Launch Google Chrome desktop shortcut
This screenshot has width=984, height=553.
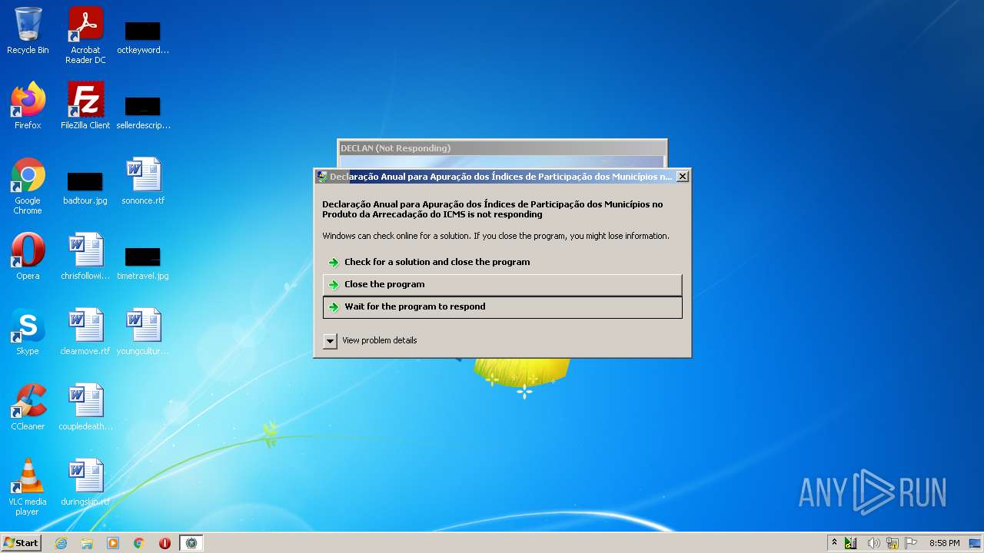(x=28, y=186)
